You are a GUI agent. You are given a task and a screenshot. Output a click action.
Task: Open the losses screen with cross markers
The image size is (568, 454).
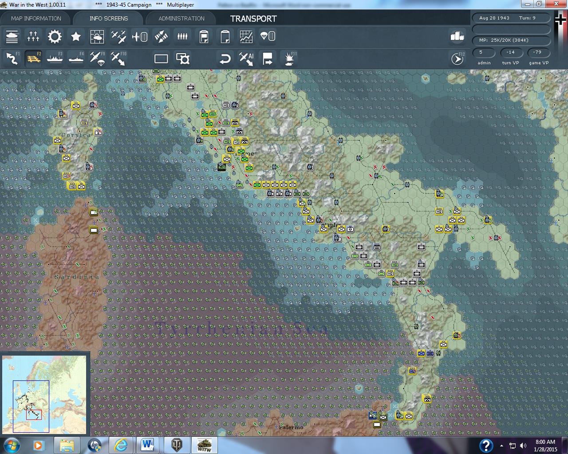pyautogui.click(x=33, y=36)
